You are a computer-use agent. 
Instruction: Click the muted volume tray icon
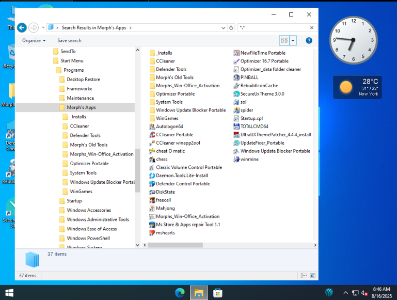[x=364, y=293]
